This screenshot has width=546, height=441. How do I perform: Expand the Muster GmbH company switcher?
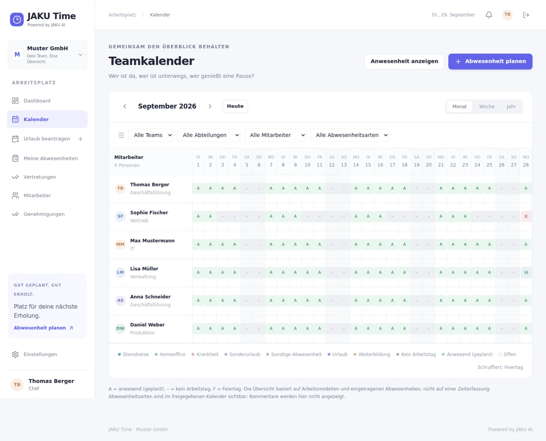47,55
